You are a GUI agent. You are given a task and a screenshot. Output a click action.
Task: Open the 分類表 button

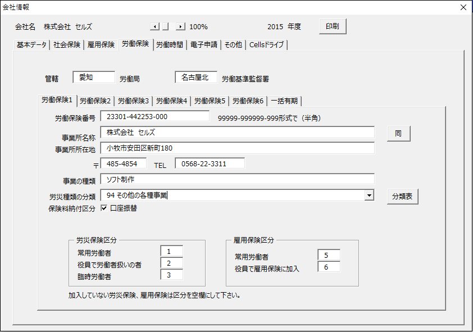[x=402, y=197]
